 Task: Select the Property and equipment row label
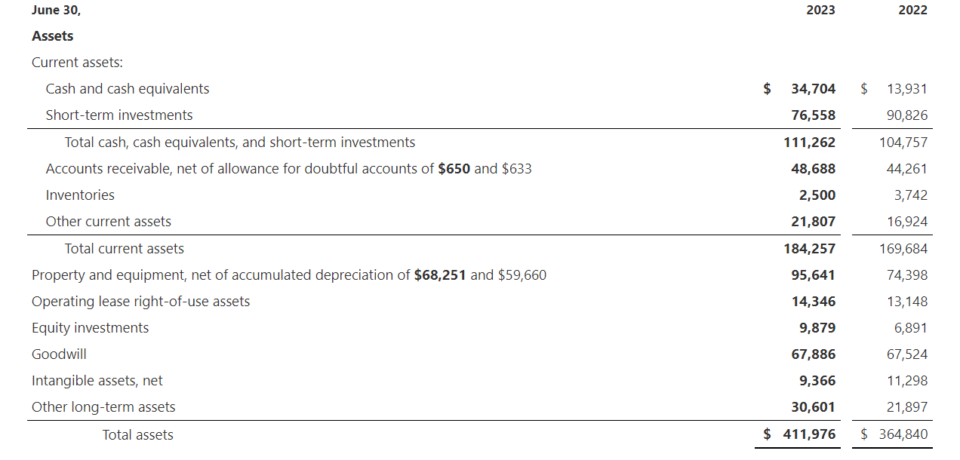click(289, 275)
